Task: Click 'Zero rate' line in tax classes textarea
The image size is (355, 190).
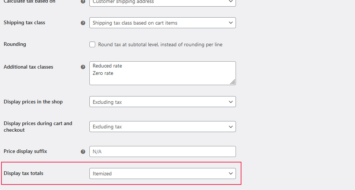Action: (103, 73)
